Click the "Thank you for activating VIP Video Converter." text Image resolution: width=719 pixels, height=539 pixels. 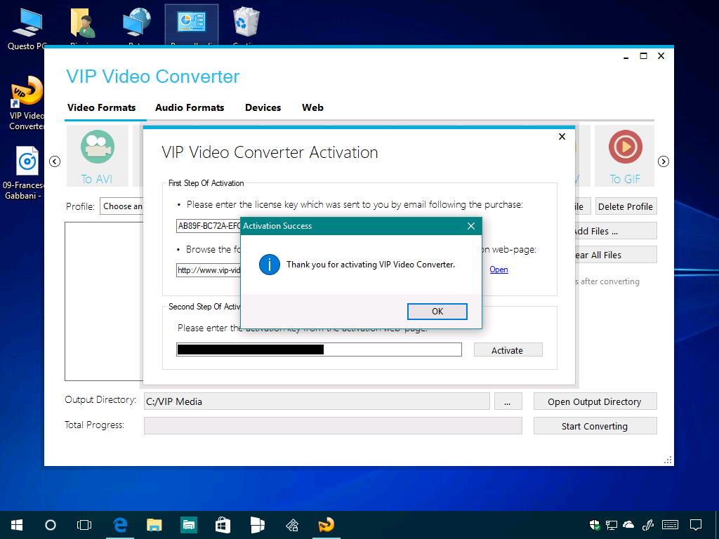[371, 265]
